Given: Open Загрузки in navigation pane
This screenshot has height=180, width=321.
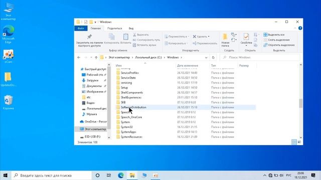Looking at the screenshot, I should (92, 80).
